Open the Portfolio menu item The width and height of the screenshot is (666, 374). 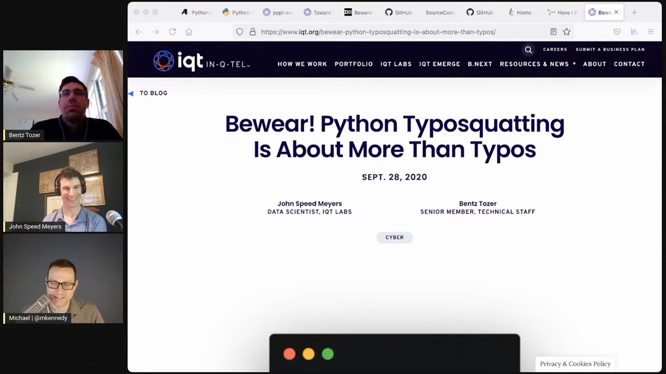pyautogui.click(x=353, y=64)
